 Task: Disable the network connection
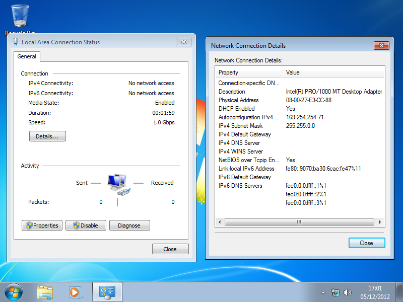86,225
